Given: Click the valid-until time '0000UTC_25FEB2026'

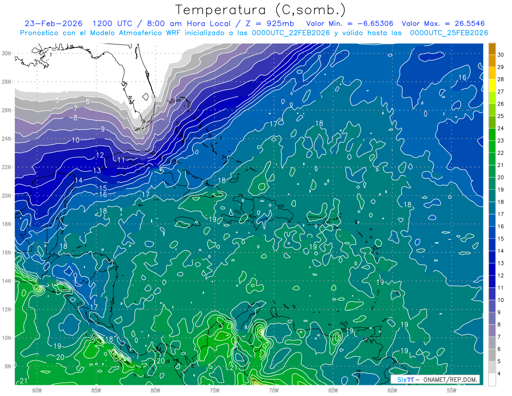Looking at the screenshot, I should pos(449,33).
